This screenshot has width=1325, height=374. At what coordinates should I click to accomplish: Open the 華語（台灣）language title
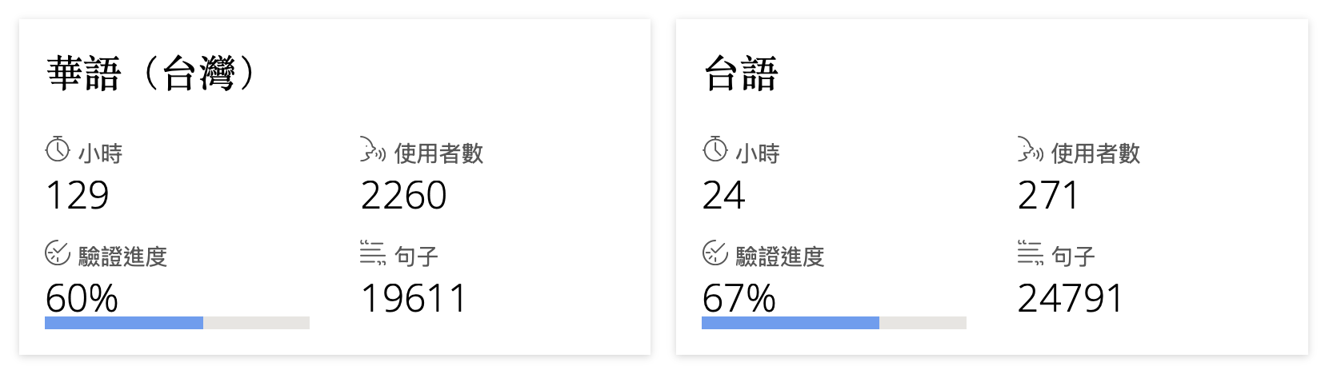click(x=151, y=74)
